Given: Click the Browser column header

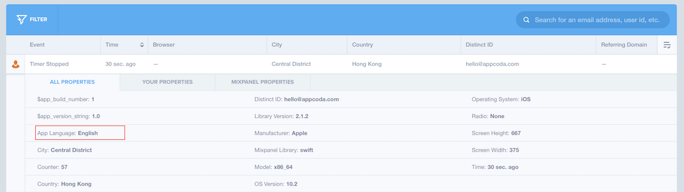Looking at the screenshot, I should click(x=164, y=45).
